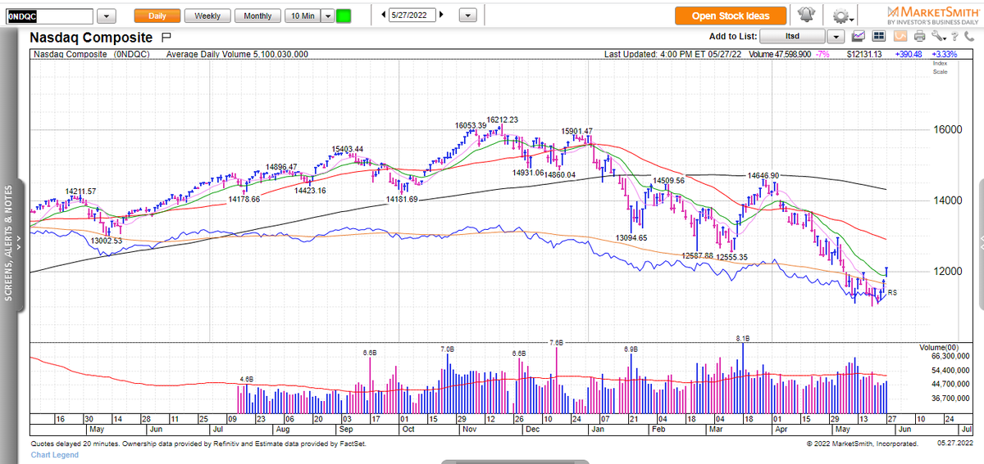Click the Average Daily Volume 5,100,030,000 text
984x464 pixels.
point(238,54)
